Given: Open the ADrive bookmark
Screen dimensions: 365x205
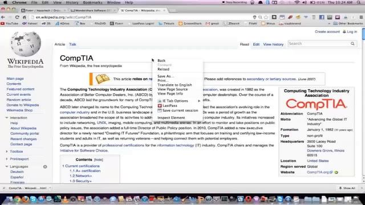Looking at the screenshot, I should 62,23.
